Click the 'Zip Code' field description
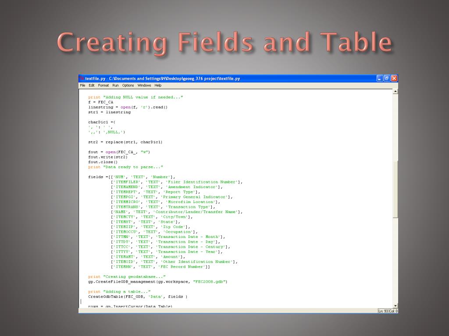The height and width of the screenshot is (336, 449). coord(174,227)
